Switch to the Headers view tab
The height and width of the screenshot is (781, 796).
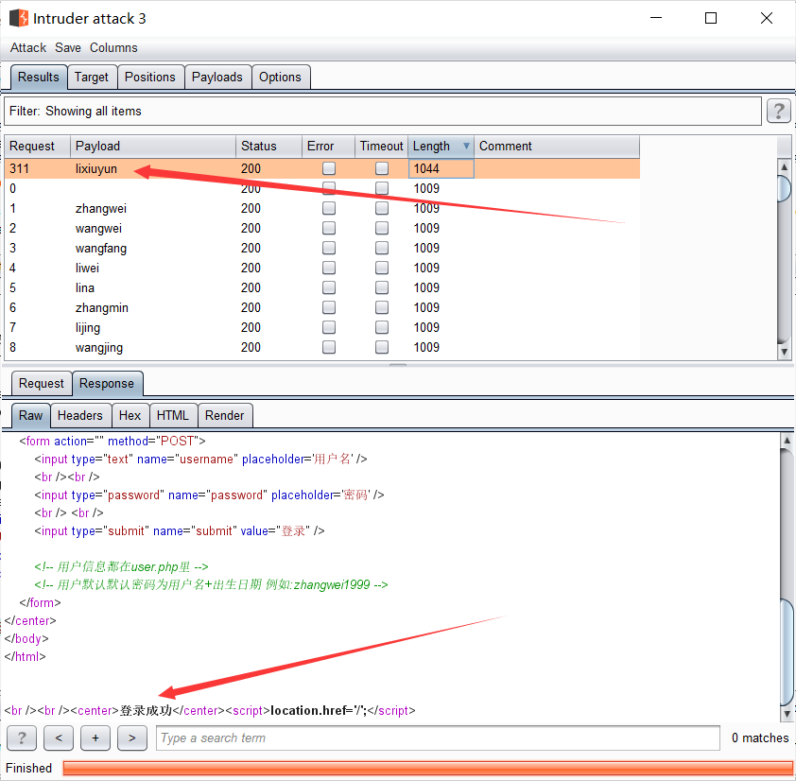pos(80,415)
